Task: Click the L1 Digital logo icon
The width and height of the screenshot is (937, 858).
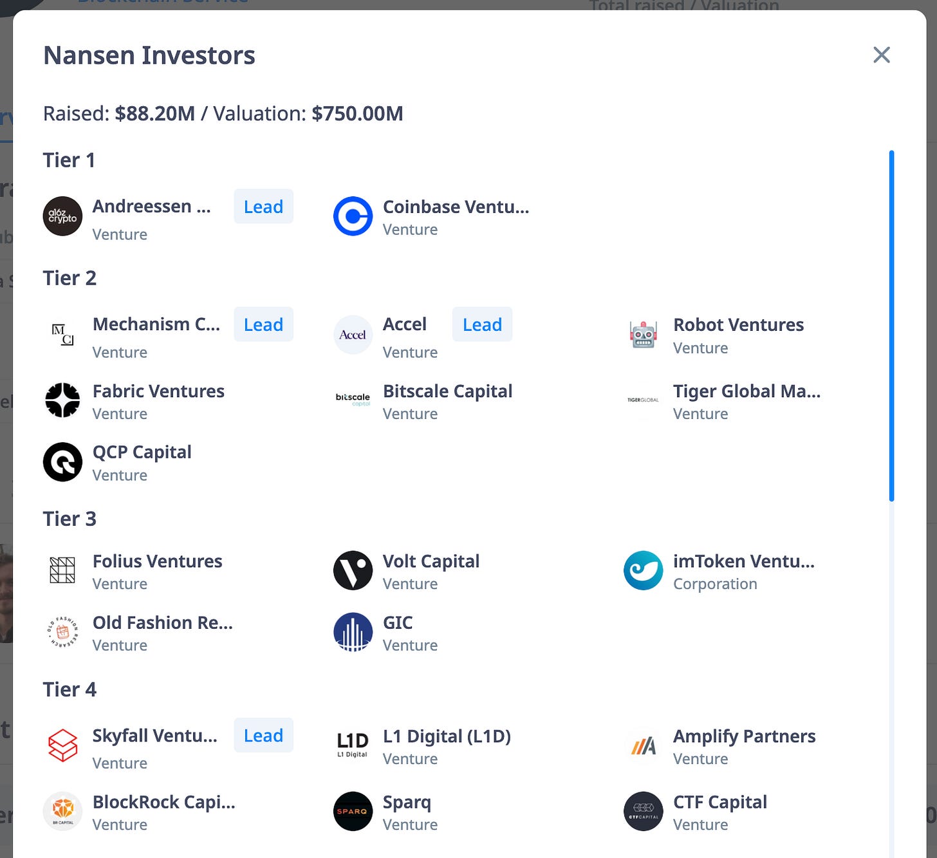Action: tap(353, 745)
